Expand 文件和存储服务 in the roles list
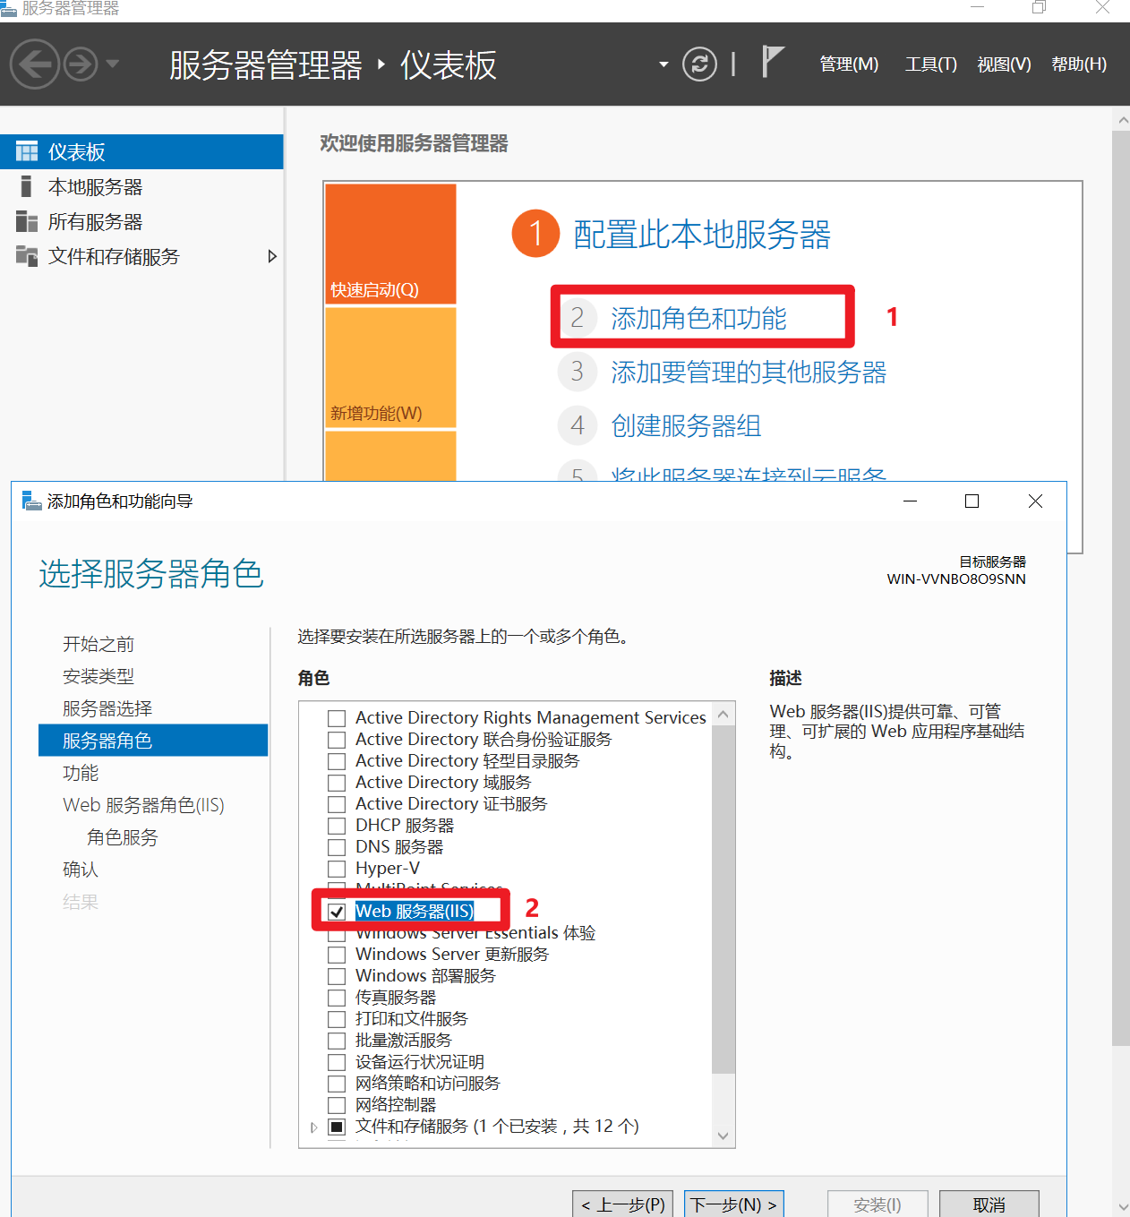Image resolution: width=1130 pixels, height=1217 pixels. (313, 1127)
